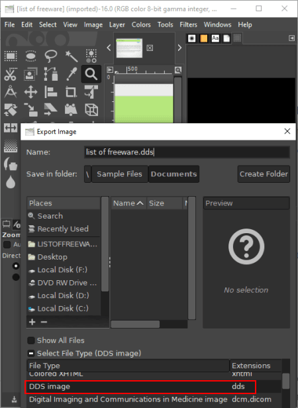This screenshot has height=408, width=298.
Task: Select the Shear tool
Action: (x=51, y=109)
